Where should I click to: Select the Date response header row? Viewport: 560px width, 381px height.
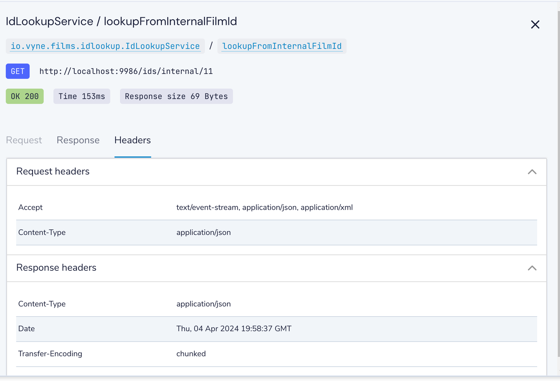pyautogui.click(x=276, y=329)
